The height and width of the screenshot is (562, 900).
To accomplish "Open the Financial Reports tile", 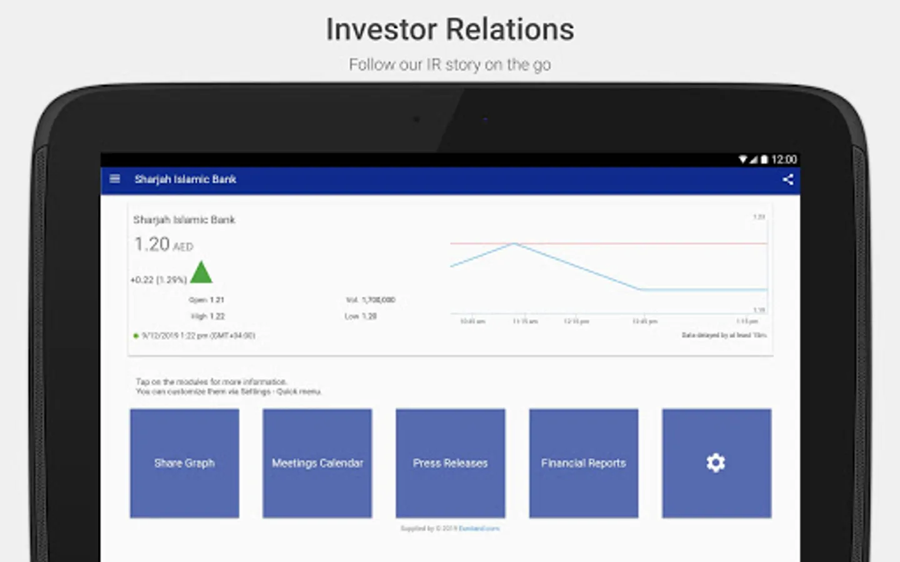I will click(584, 463).
